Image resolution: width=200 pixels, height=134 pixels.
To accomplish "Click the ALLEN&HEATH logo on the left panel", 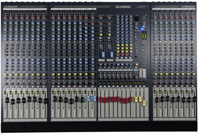I will click(11, 7).
